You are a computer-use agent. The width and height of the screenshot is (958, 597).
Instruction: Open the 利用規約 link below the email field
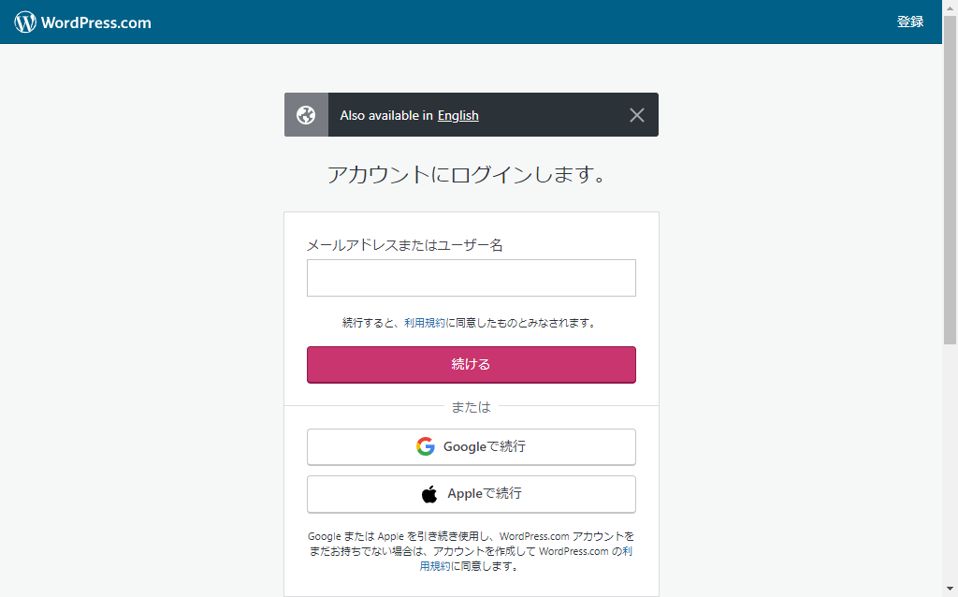[x=424, y=323]
